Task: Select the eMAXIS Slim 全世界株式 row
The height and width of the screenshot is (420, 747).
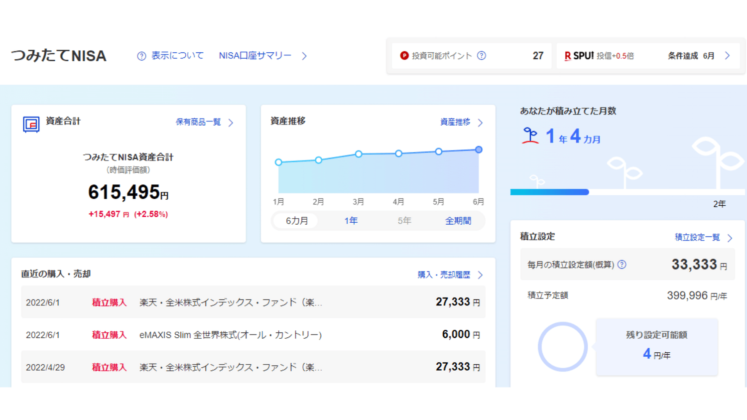Action: point(253,334)
